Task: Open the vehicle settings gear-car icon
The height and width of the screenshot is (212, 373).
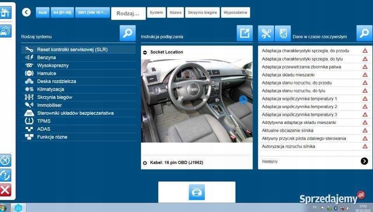Action: (5, 31)
